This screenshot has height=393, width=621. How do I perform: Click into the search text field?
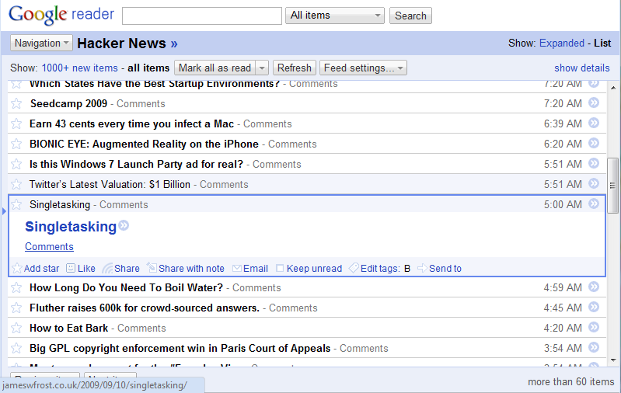[x=201, y=16]
